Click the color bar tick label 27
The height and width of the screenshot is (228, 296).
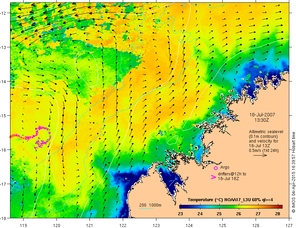click(x=258, y=214)
